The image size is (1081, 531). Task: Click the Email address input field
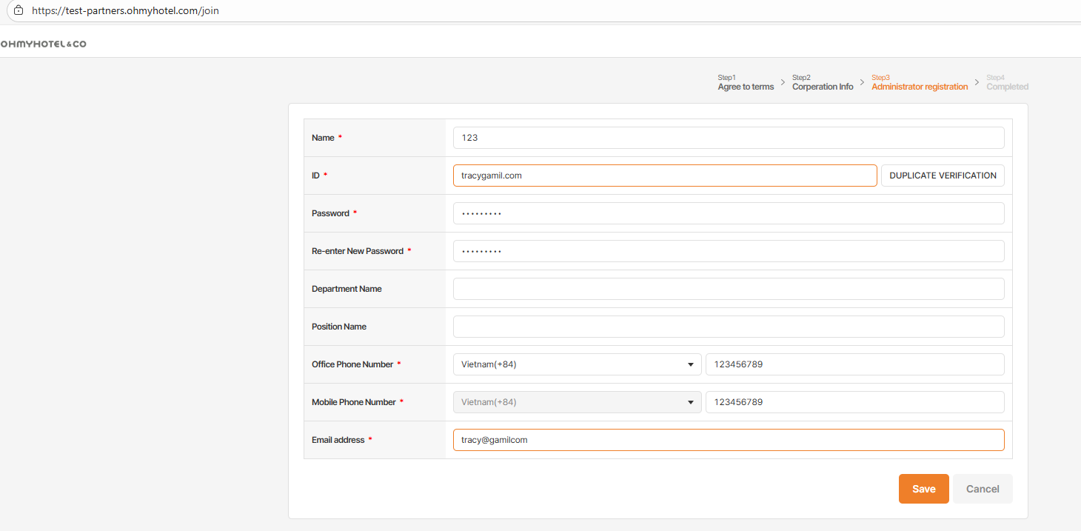coord(728,440)
